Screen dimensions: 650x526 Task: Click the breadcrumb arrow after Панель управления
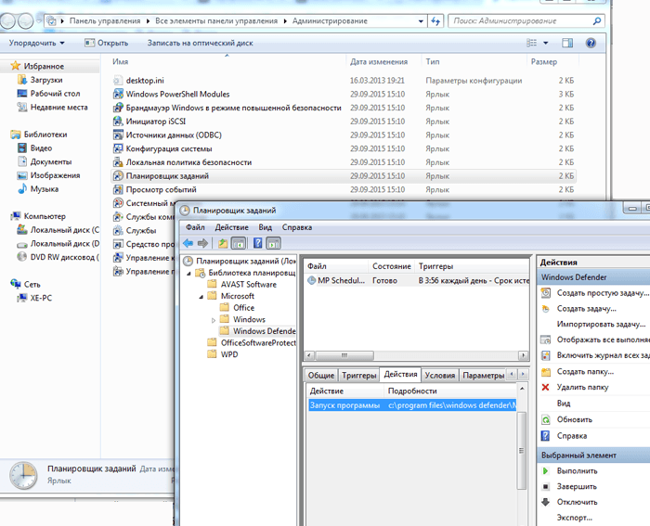click(148, 20)
